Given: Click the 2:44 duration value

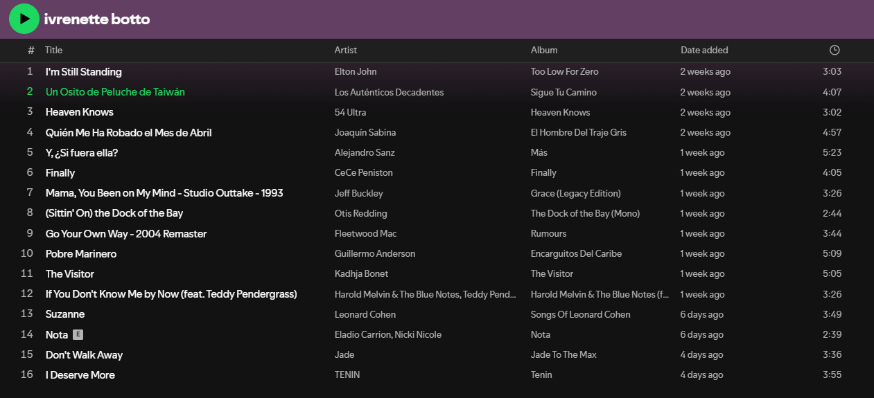Looking at the screenshot, I should click(x=832, y=213).
